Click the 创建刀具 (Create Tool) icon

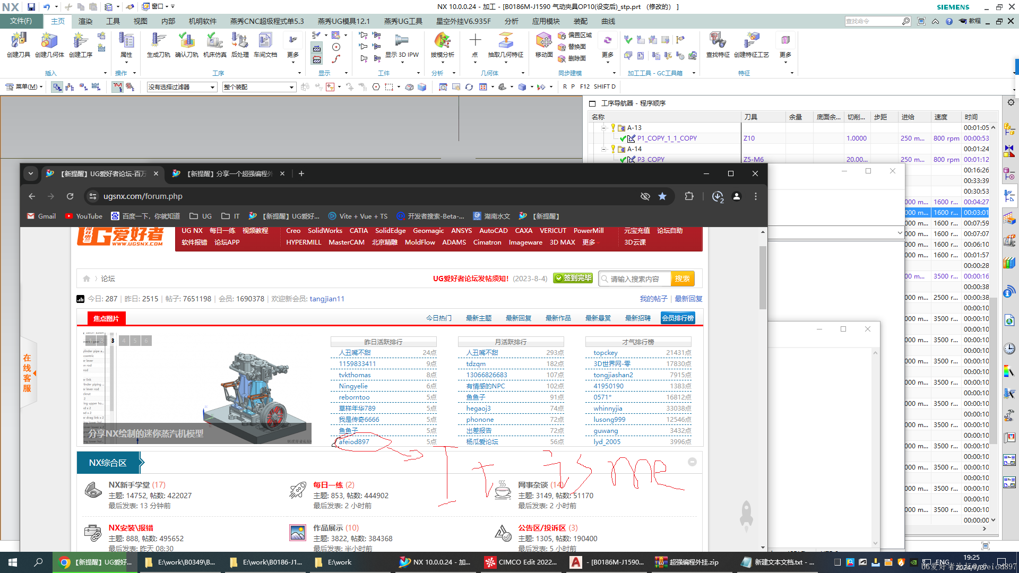point(19,45)
